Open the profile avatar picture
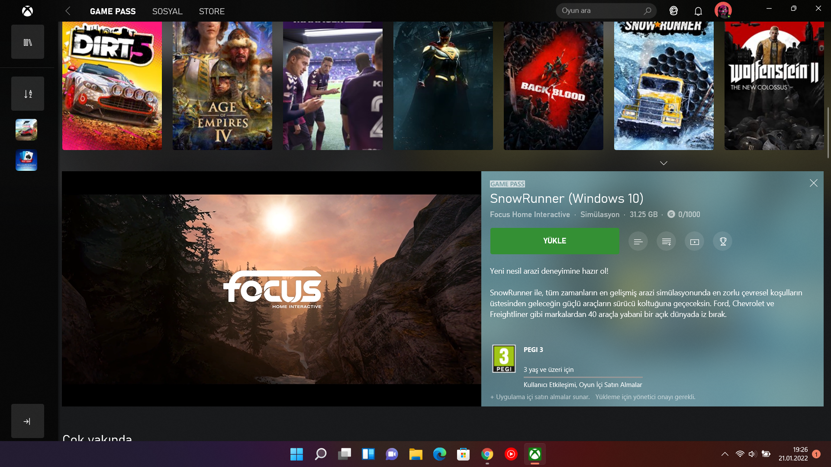Viewport: 831px width, 467px height. (723, 10)
